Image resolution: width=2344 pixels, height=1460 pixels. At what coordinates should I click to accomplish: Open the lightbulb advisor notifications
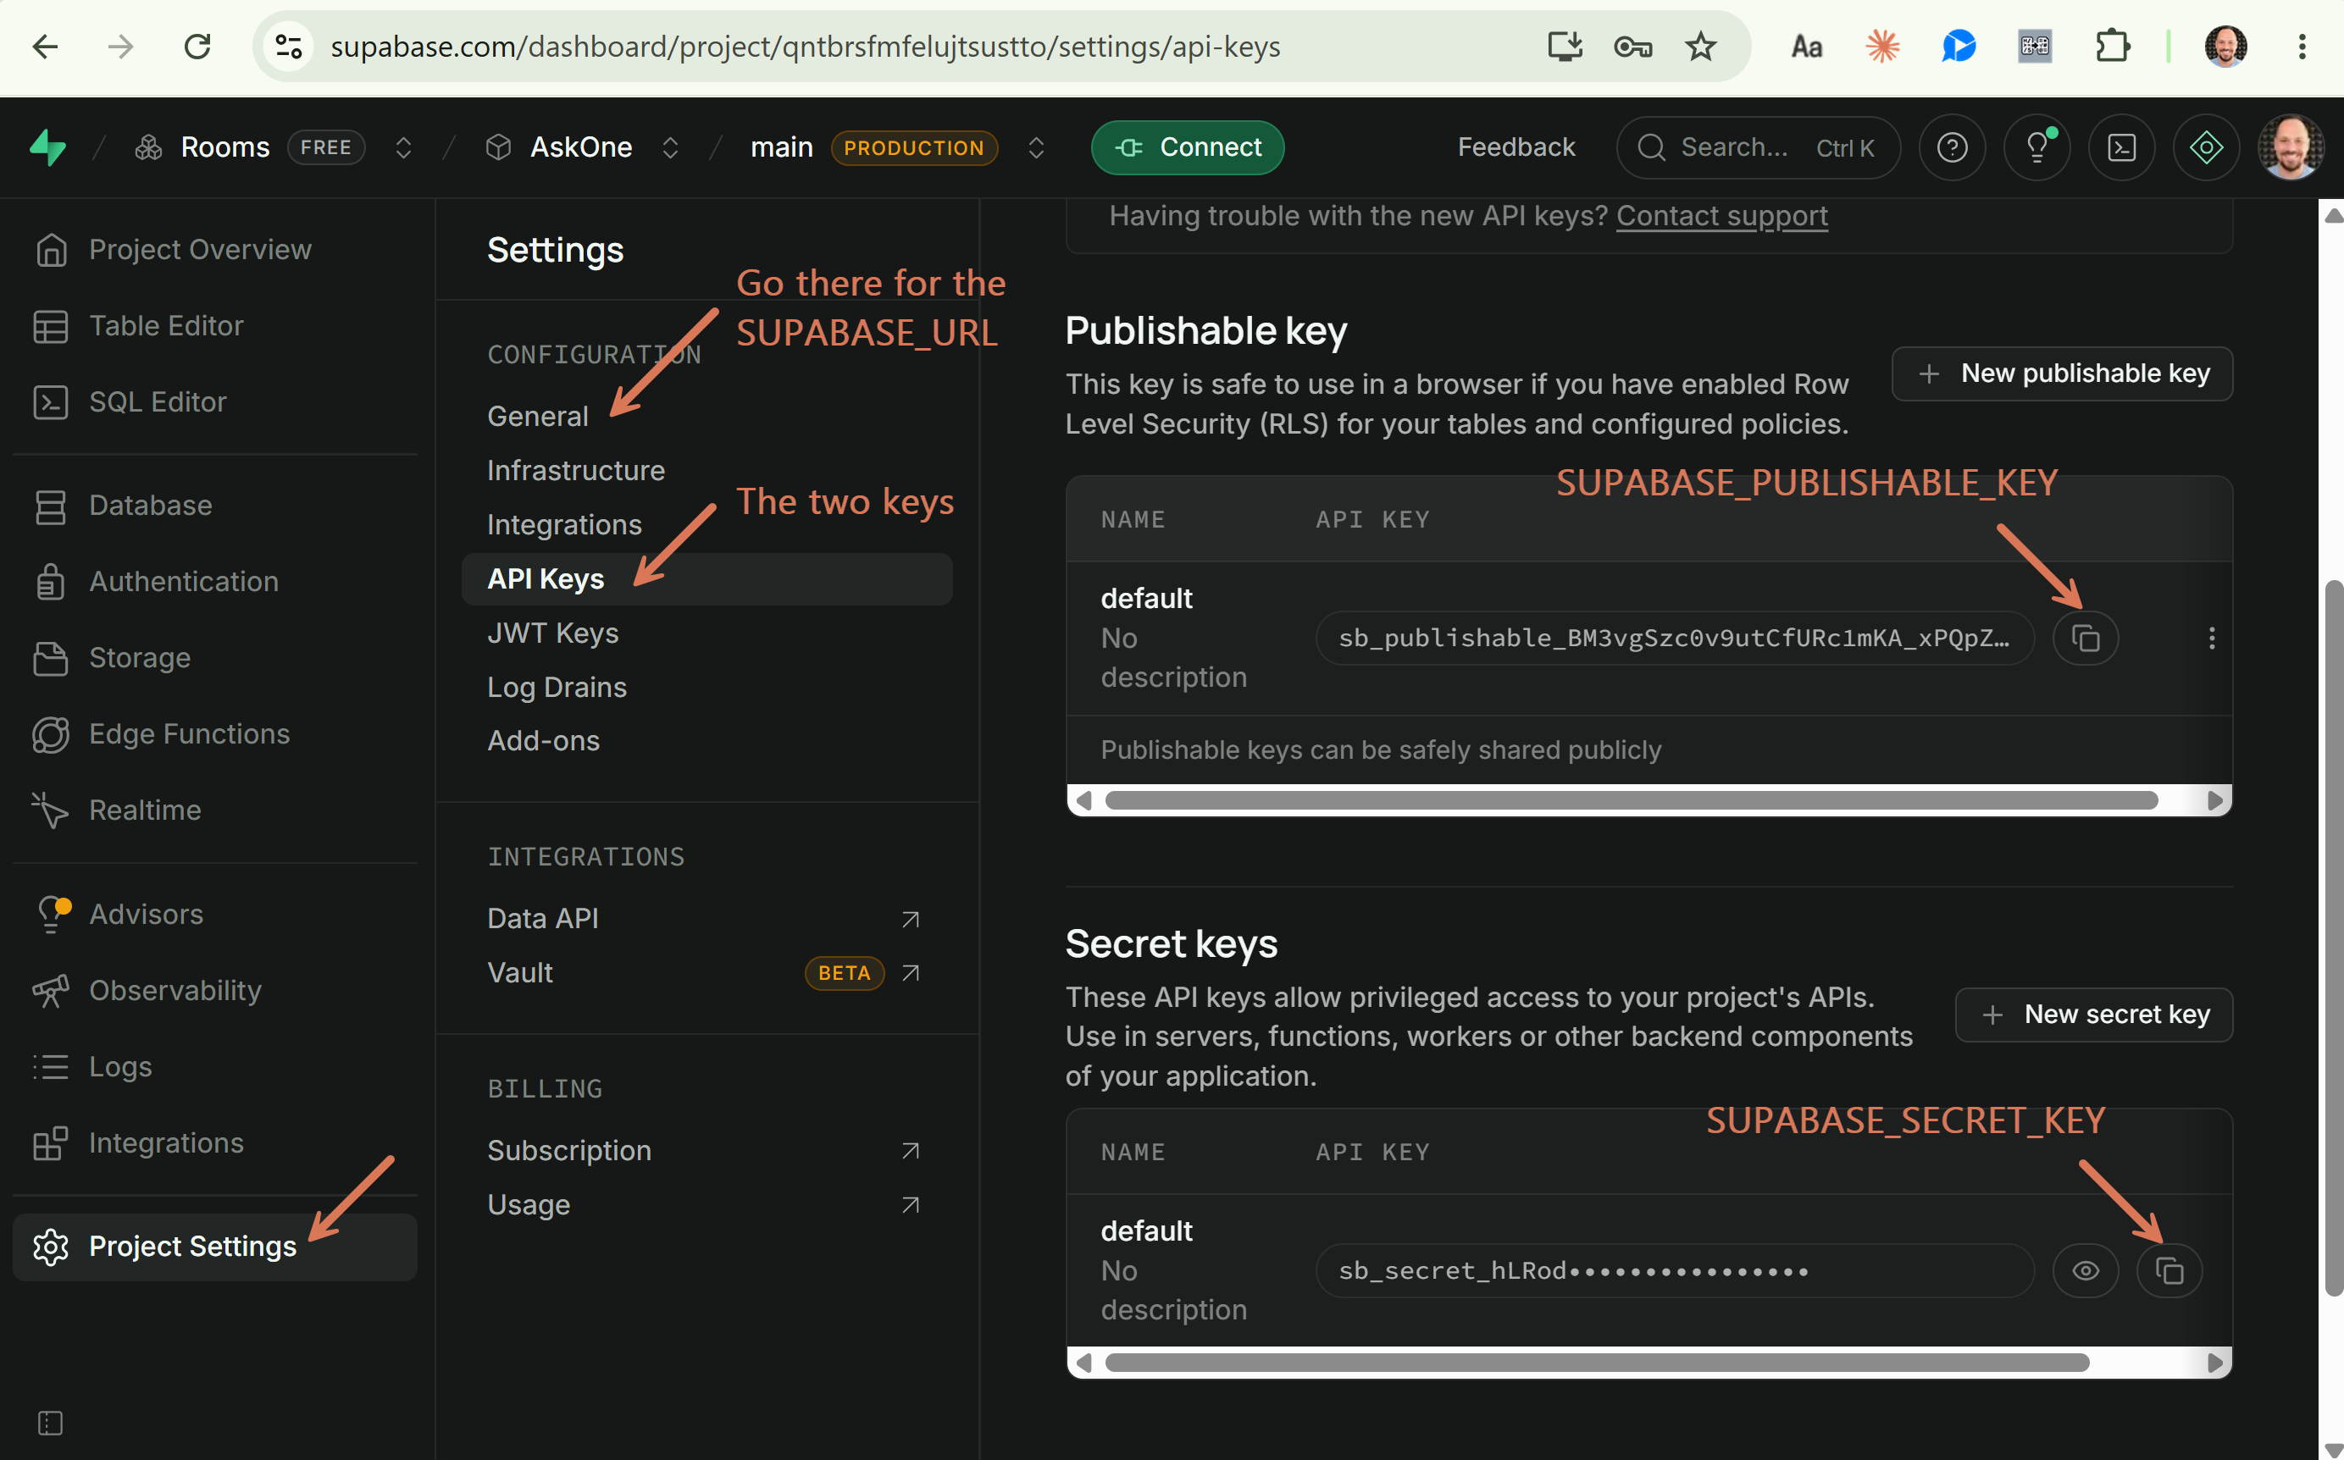(2036, 147)
